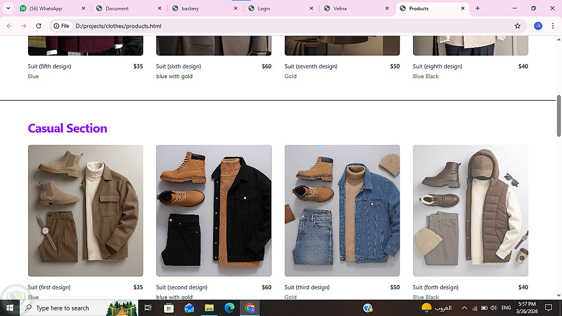
Task: Open the notification center icon
Action: click(x=549, y=308)
